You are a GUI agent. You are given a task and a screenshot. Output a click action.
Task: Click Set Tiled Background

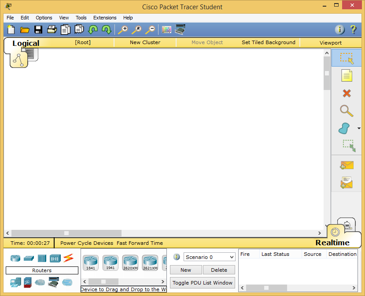tap(269, 42)
